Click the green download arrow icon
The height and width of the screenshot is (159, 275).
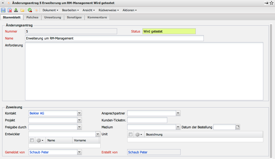coord(16,10)
